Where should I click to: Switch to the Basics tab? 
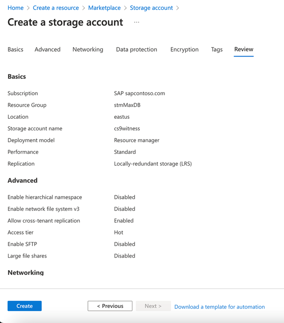(16, 49)
